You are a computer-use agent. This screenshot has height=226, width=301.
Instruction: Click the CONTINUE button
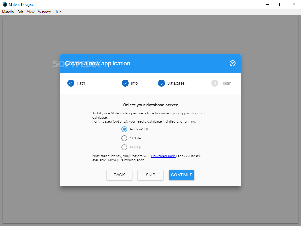pyautogui.click(x=182, y=175)
